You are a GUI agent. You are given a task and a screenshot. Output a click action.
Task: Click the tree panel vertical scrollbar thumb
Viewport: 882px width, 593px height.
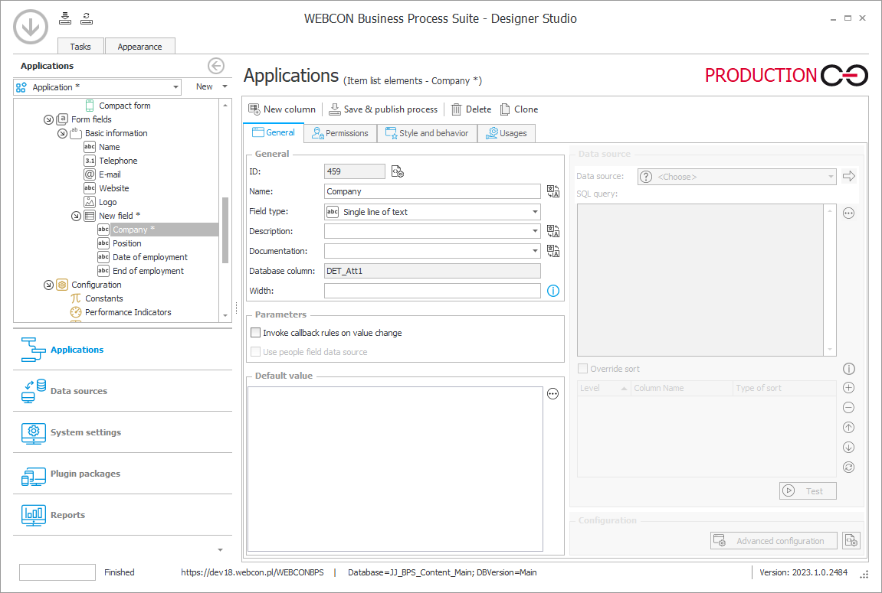[225, 230]
